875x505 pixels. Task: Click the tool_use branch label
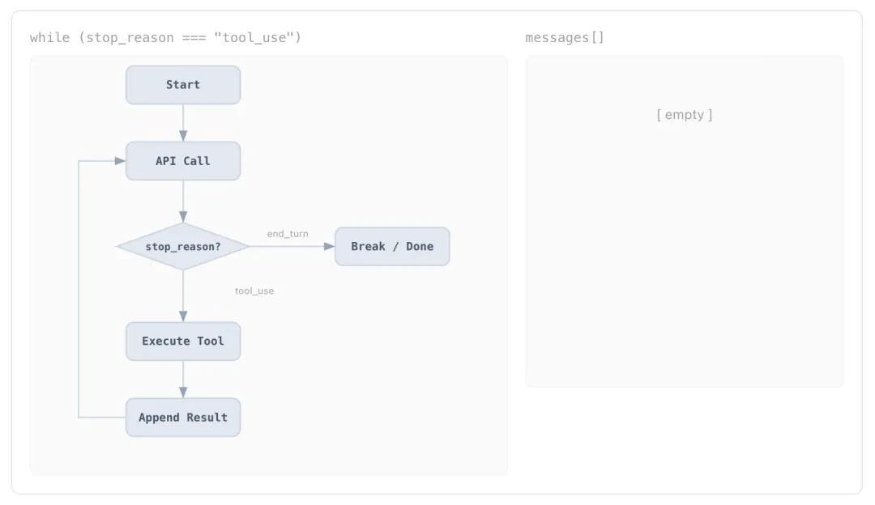tap(254, 291)
